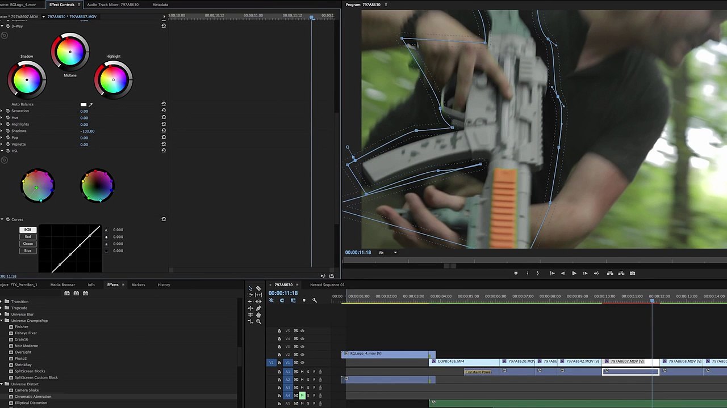Go to In point in Program monitor
Screen dimensions: 727x408
(552, 273)
